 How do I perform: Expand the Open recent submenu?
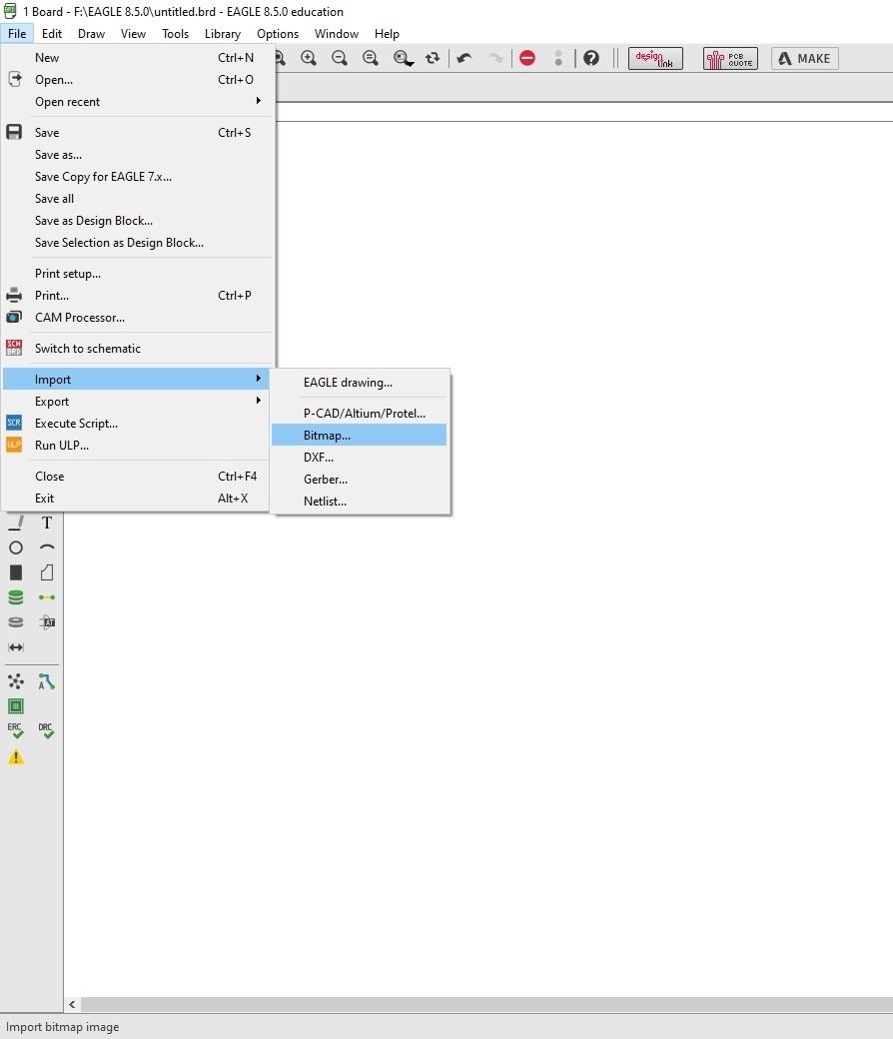coord(136,101)
